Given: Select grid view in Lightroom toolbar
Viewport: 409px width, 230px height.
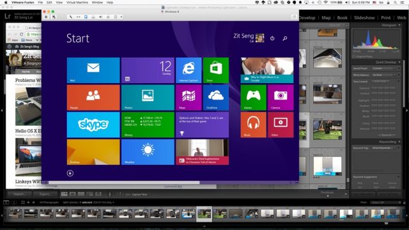Looking at the screenshot, I should (64, 194).
